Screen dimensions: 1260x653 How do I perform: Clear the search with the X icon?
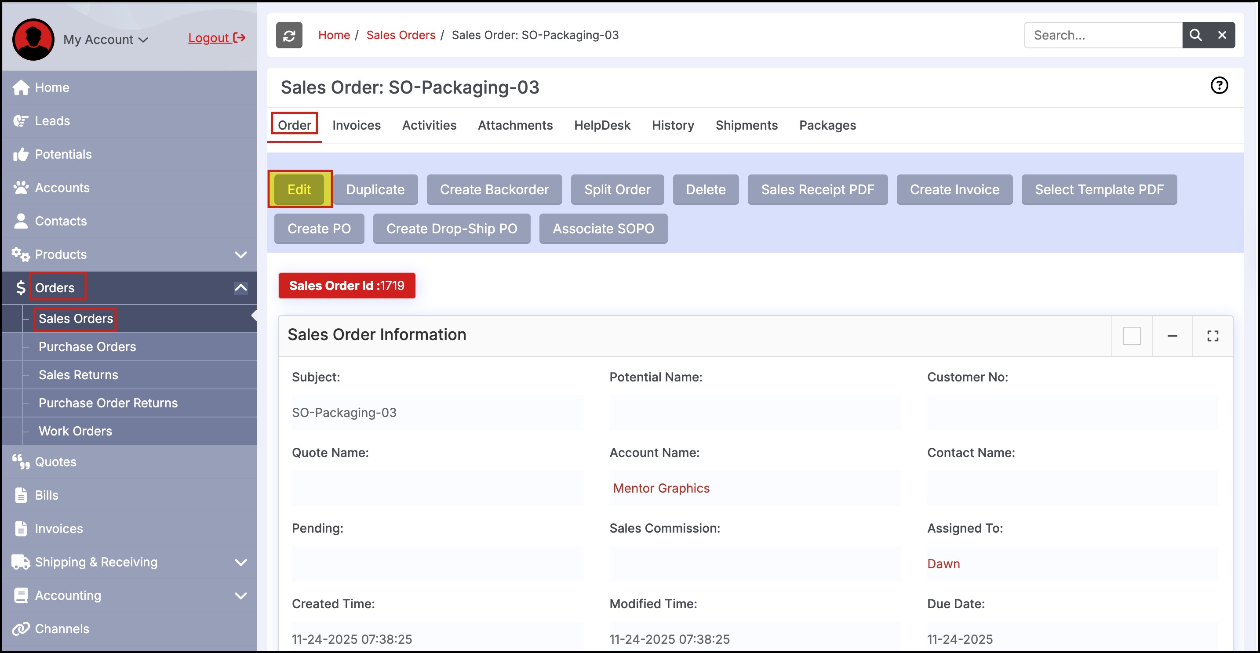click(1221, 35)
